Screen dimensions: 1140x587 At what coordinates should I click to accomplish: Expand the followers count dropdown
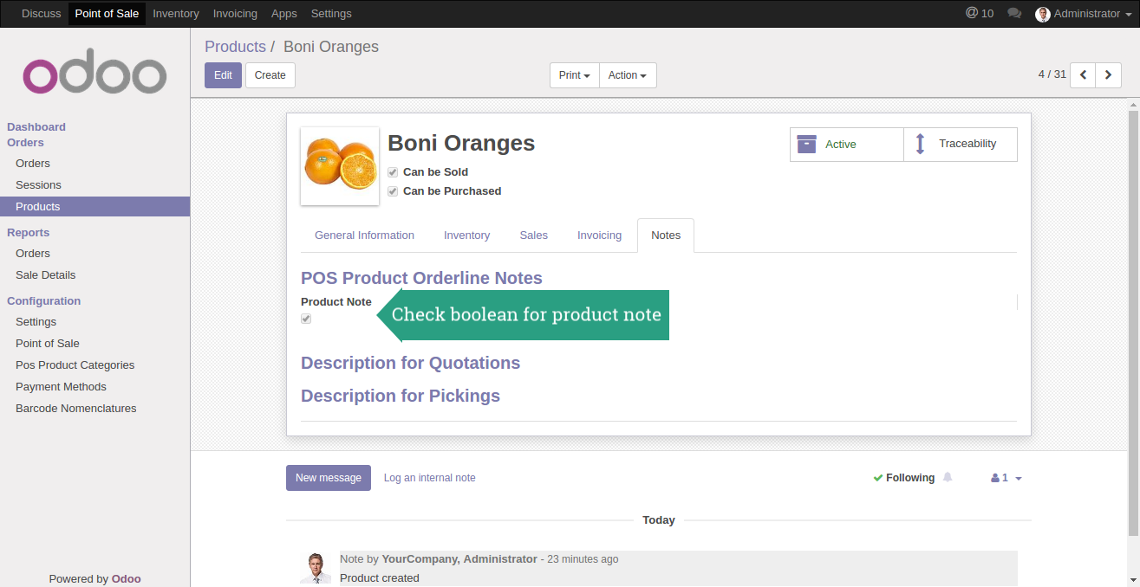point(1019,479)
